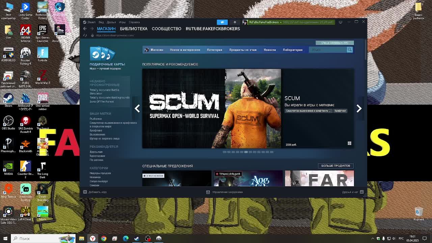Open Yandex Browser from taskbar
Screen dimensions: 432x243
click(x=92, y=239)
